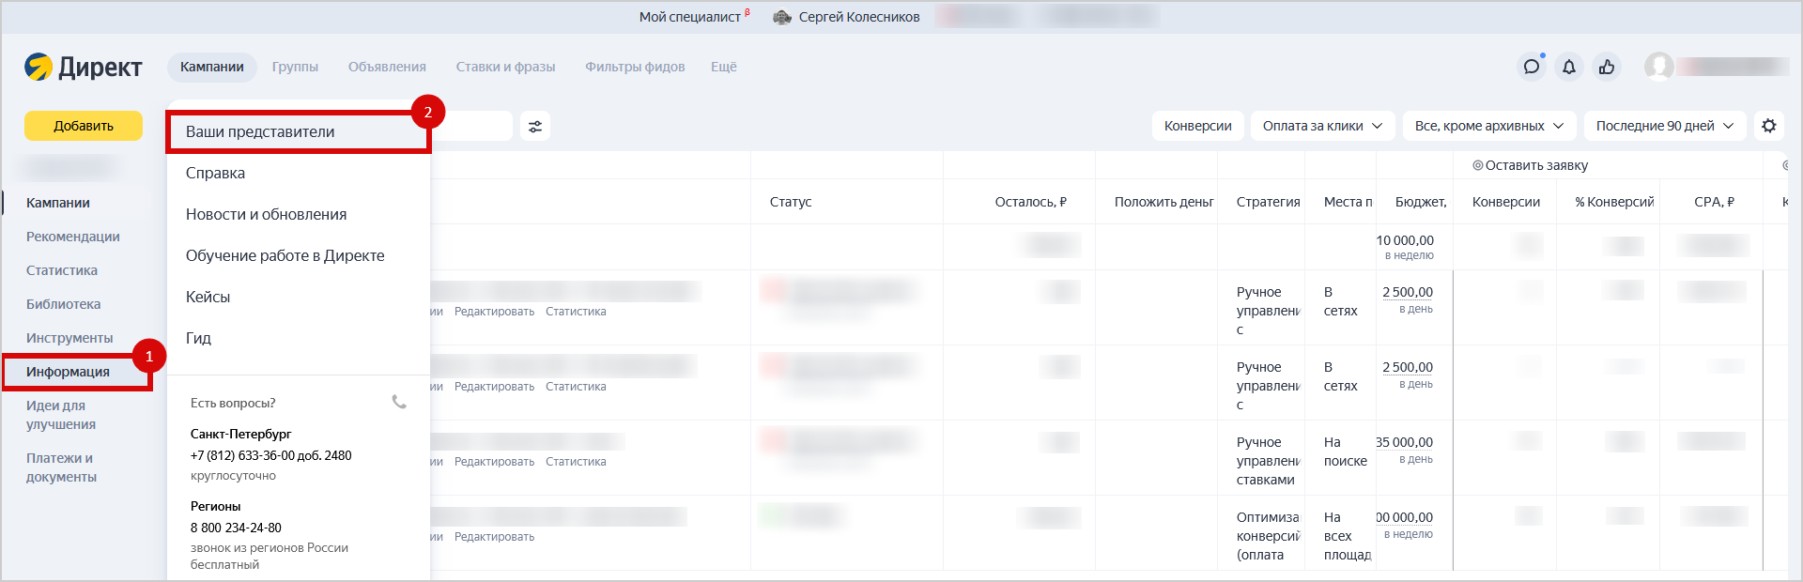Click Редактировать link in fourth campaign row
The image size is (1803, 582).
(x=494, y=537)
